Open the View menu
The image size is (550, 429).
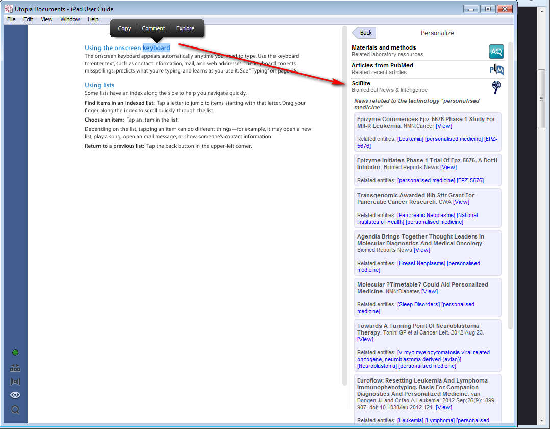(x=46, y=19)
